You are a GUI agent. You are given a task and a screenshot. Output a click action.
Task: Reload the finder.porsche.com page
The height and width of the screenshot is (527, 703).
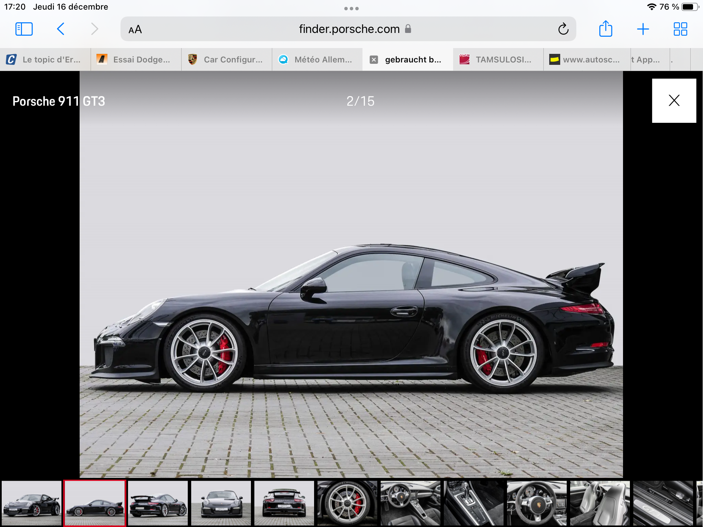[563, 29]
